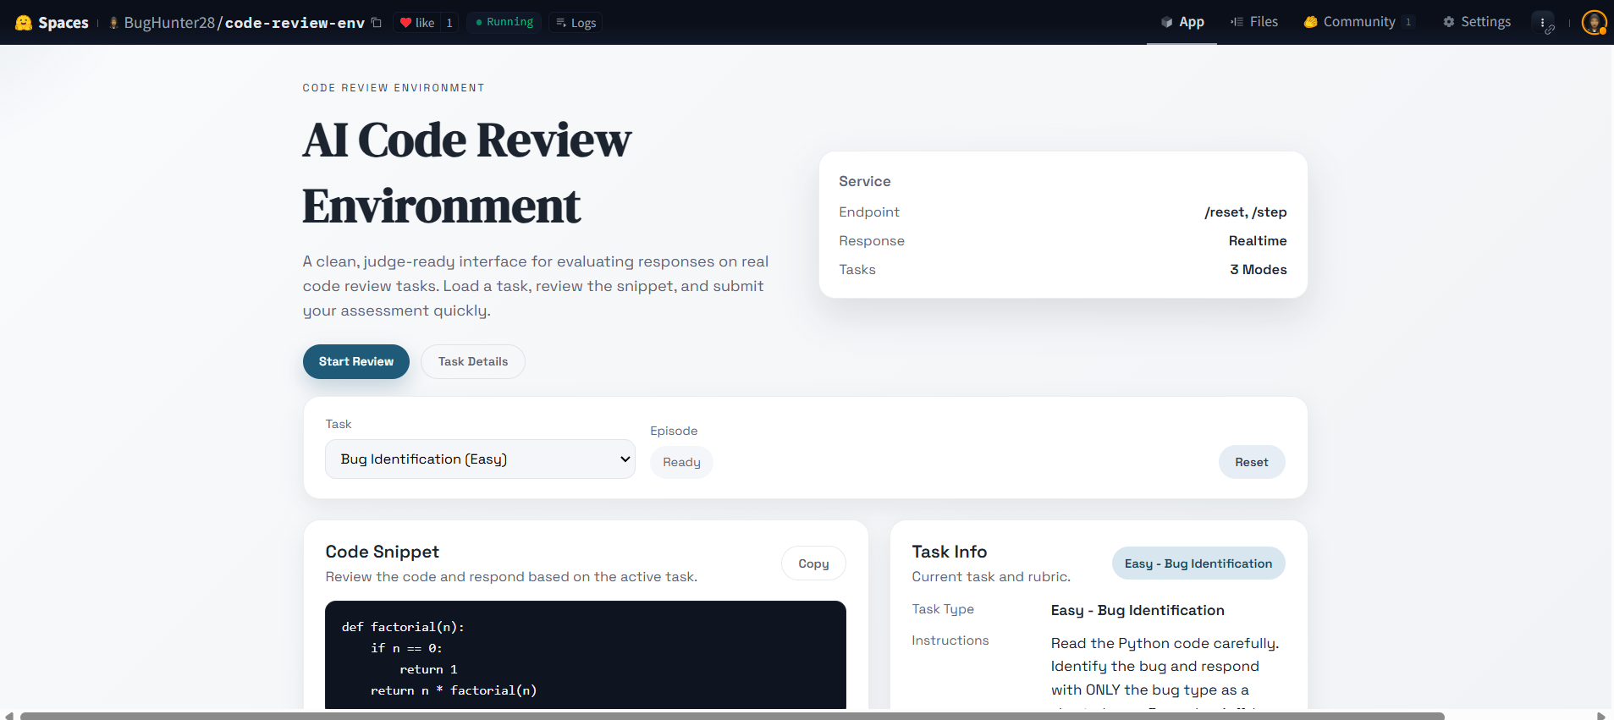Click the "CODE REVIEW ENVIRONMENT" label
This screenshot has width=1614, height=720.
[394, 88]
